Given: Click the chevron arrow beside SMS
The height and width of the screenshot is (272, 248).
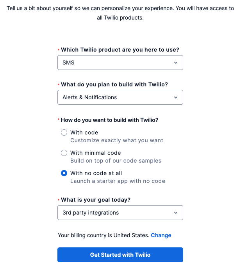Looking at the screenshot, I should (176, 63).
